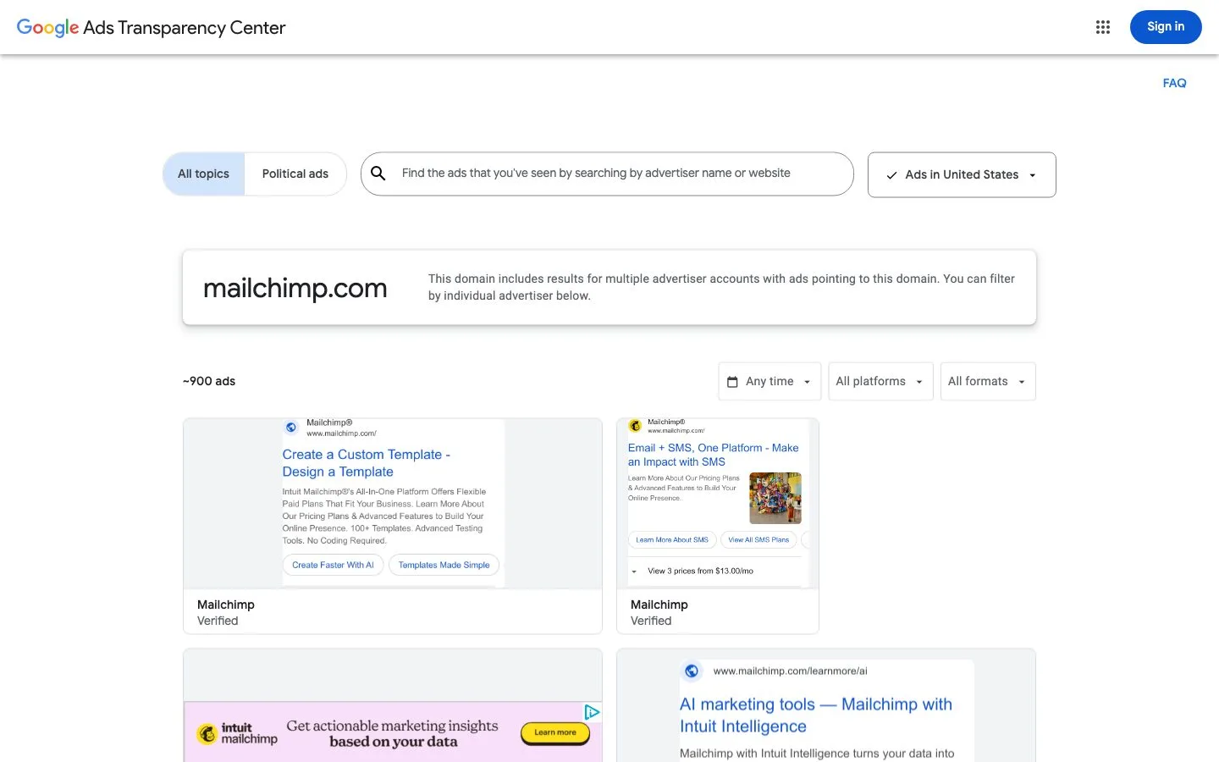Viewport: 1219px width, 762px height.
Task: Click View All SMS Plans chip
Action: point(758,539)
